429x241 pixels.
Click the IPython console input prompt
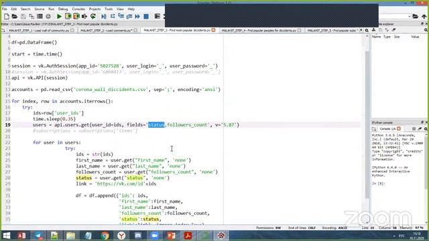(x=379, y=183)
